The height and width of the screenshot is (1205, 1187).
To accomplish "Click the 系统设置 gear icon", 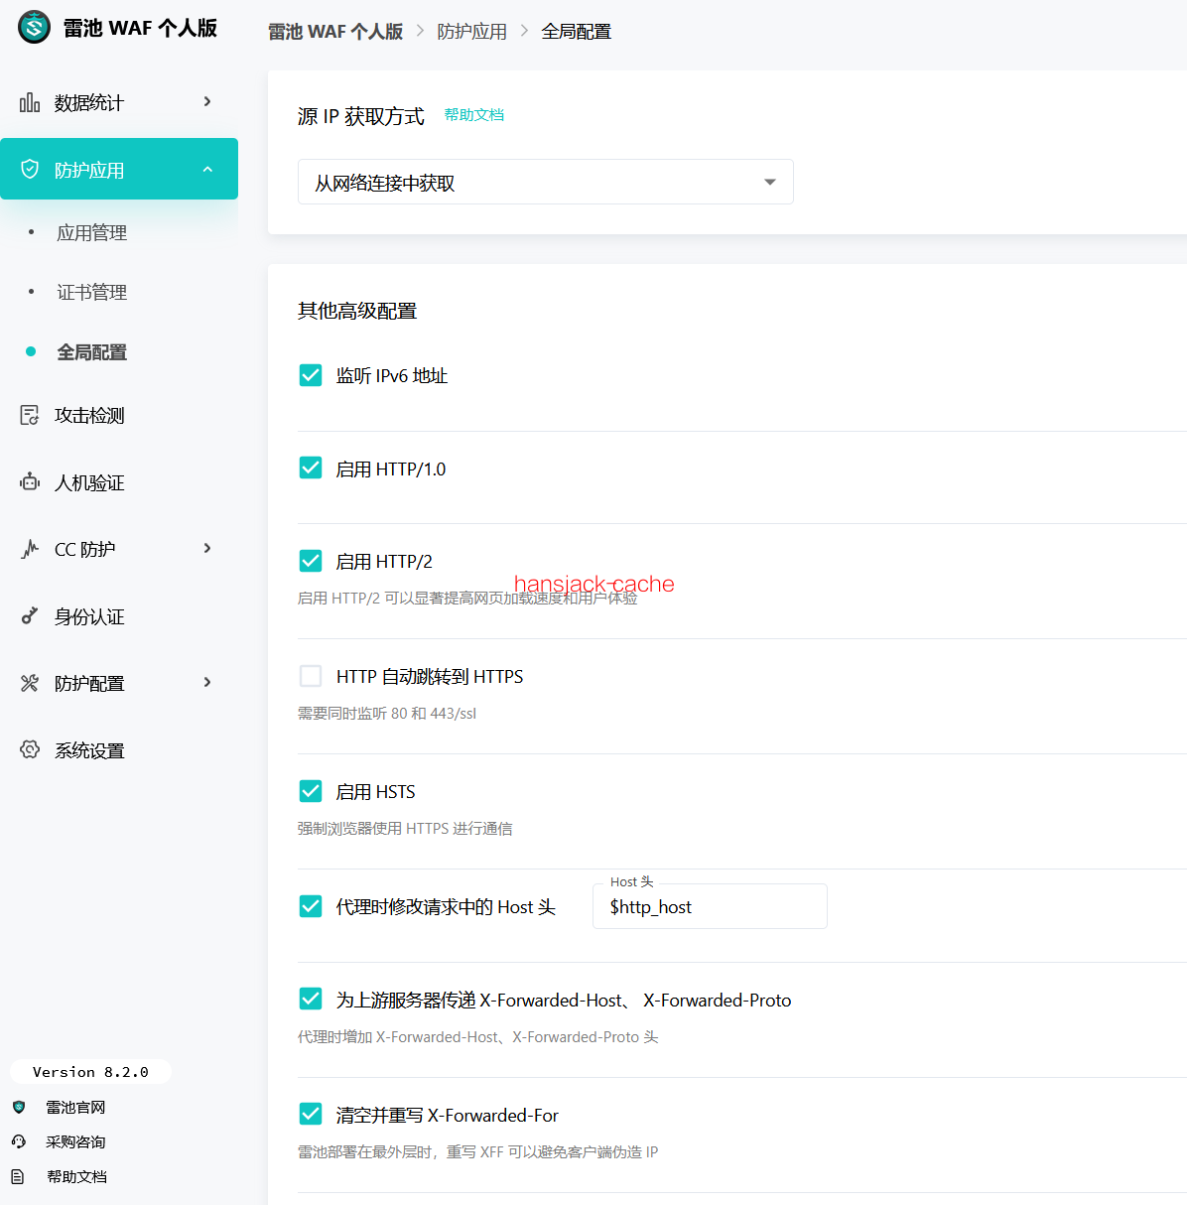I will (30, 749).
